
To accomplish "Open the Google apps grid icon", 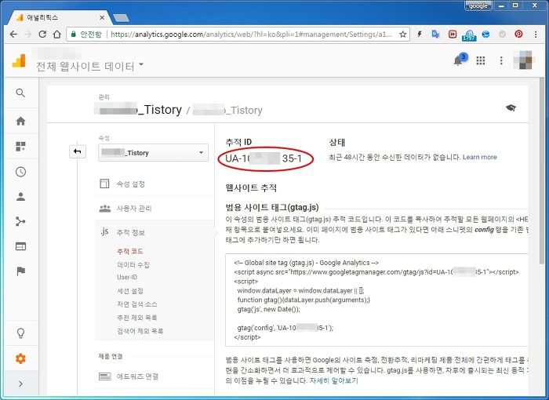I will pyautogui.click(x=481, y=60).
